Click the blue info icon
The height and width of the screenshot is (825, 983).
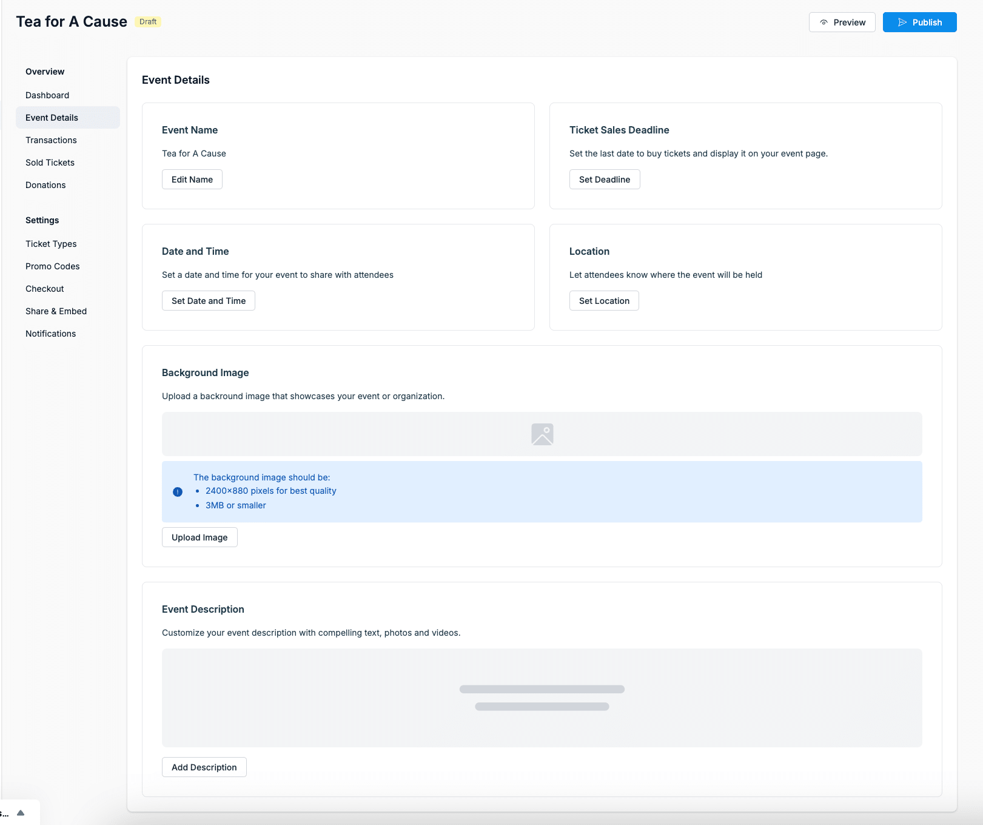click(x=178, y=492)
